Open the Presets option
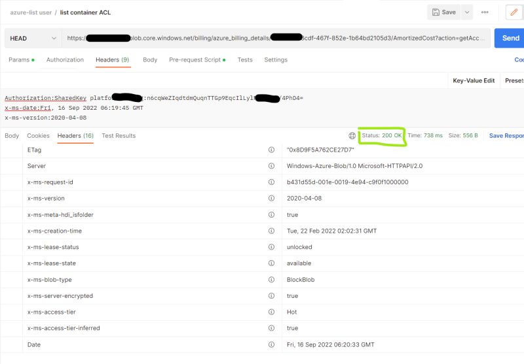Image resolution: width=524 pixels, height=364 pixels. (514, 80)
